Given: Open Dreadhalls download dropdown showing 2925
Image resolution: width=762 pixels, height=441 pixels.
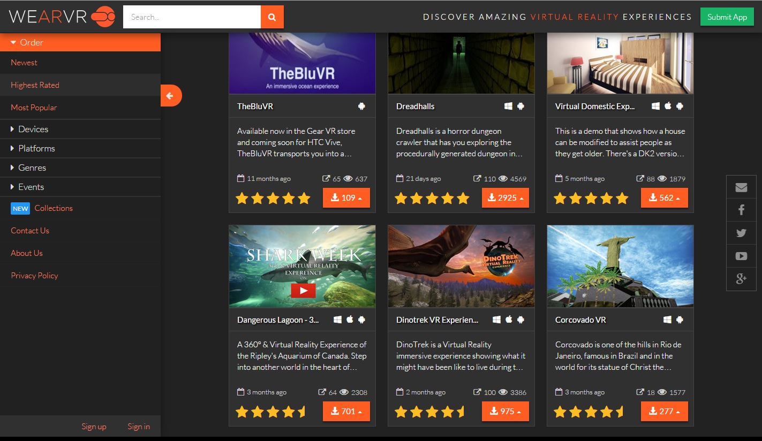Looking at the screenshot, I should pos(506,198).
